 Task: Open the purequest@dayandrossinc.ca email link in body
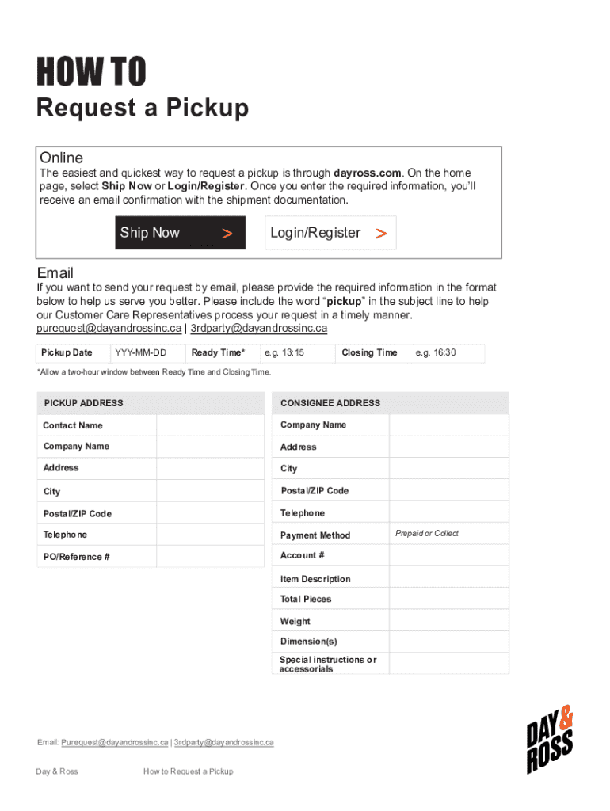(x=109, y=328)
